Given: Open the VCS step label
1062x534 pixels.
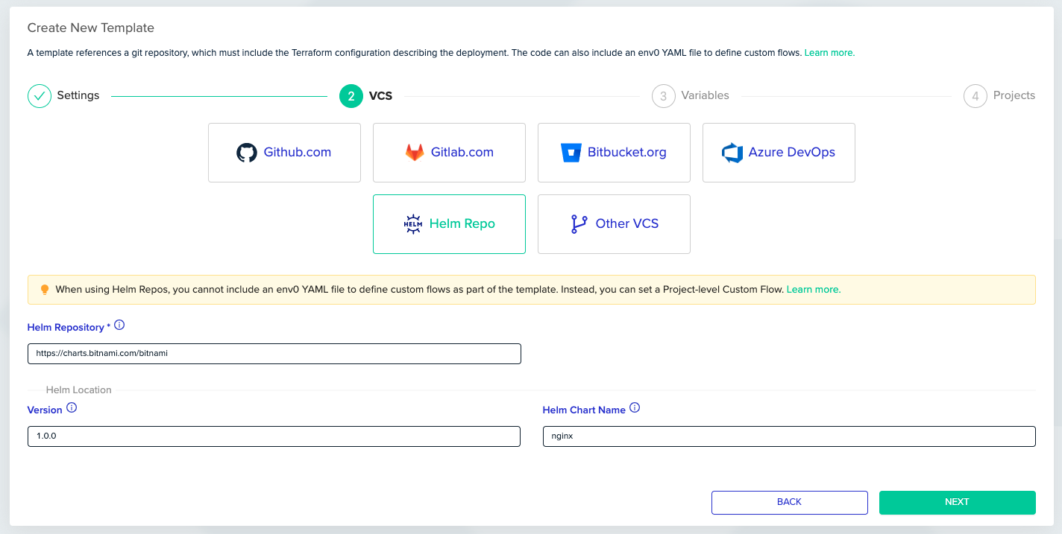Looking at the screenshot, I should click(380, 96).
